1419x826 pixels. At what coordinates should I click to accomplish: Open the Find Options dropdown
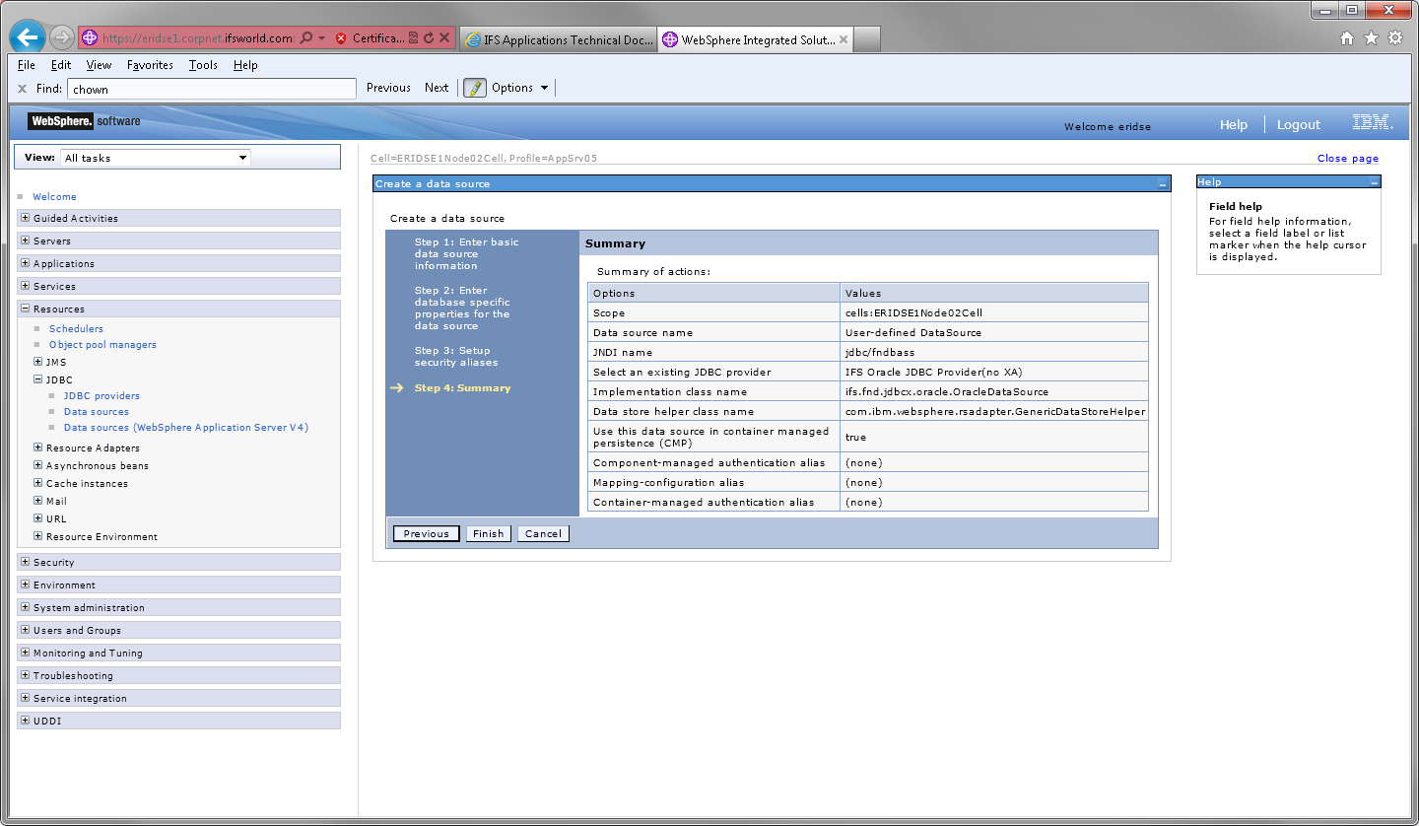click(519, 88)
